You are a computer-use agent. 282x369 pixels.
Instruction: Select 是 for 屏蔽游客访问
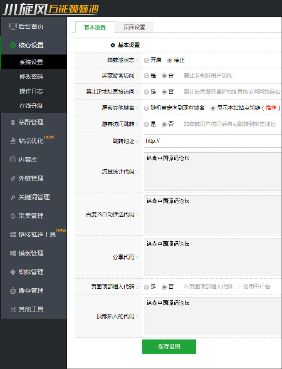[x=146, y=76]
